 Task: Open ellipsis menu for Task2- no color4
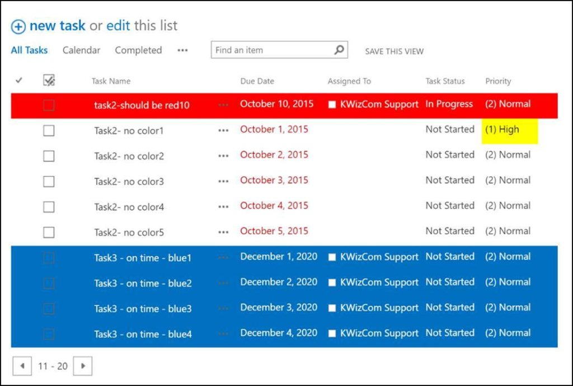[223, 206]
